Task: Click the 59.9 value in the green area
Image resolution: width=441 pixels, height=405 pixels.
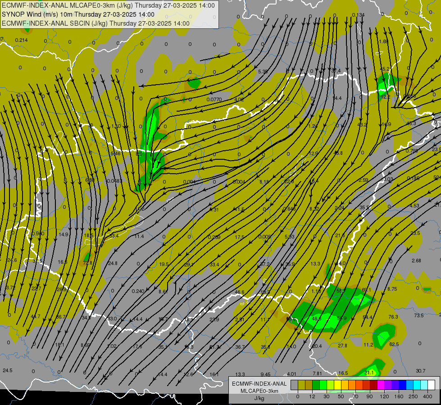Action: (342, 319)
